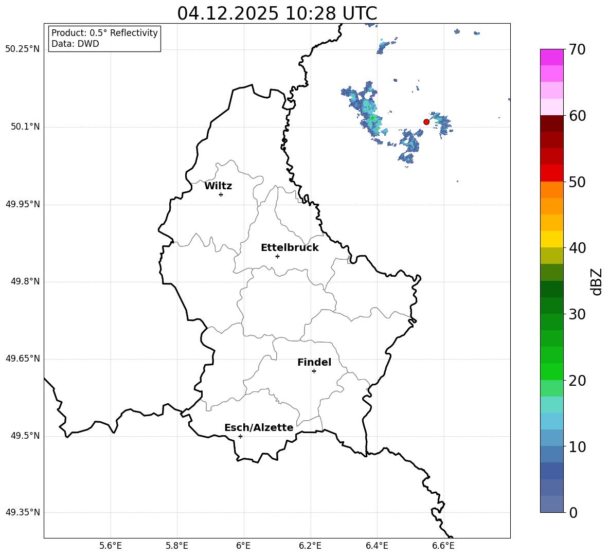Click the Findel station cross marker
609x556 pixels.
(x=314, y=371)
